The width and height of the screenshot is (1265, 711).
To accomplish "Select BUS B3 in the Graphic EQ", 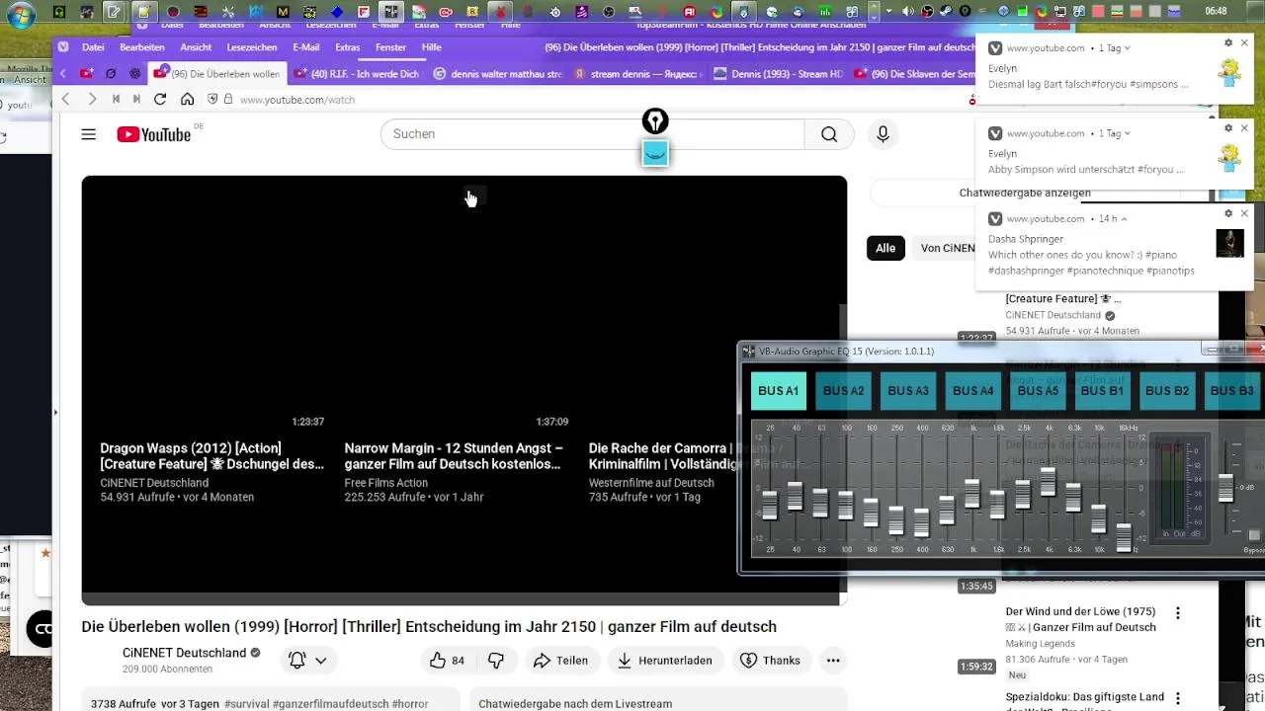I will coord(1232,391).
